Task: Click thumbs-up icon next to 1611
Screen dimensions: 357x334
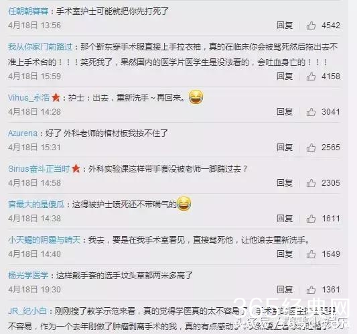Action: [311, 219]
